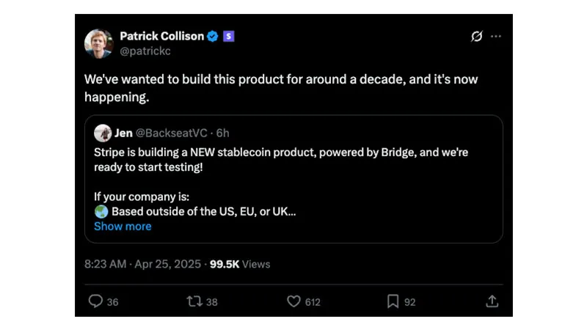Click the blue verified checkmark badge
The height and width of the screenshot is (330, 587).
213,36
